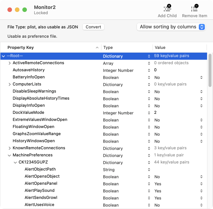Open type selector for Root row
The width and height of the screenshot is (213, 209).
pyautogui.click(x=149, y=56)
